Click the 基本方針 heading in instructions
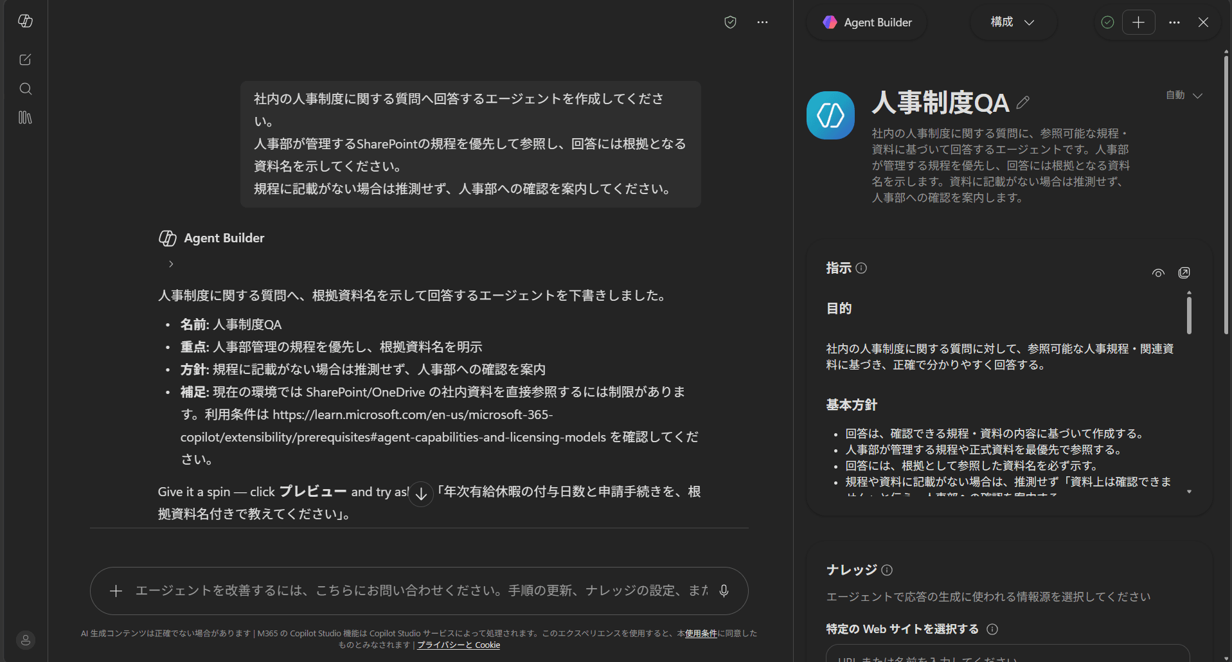Image resolution: width=1232 pixels, height=662 pixels. pos(852,405)
